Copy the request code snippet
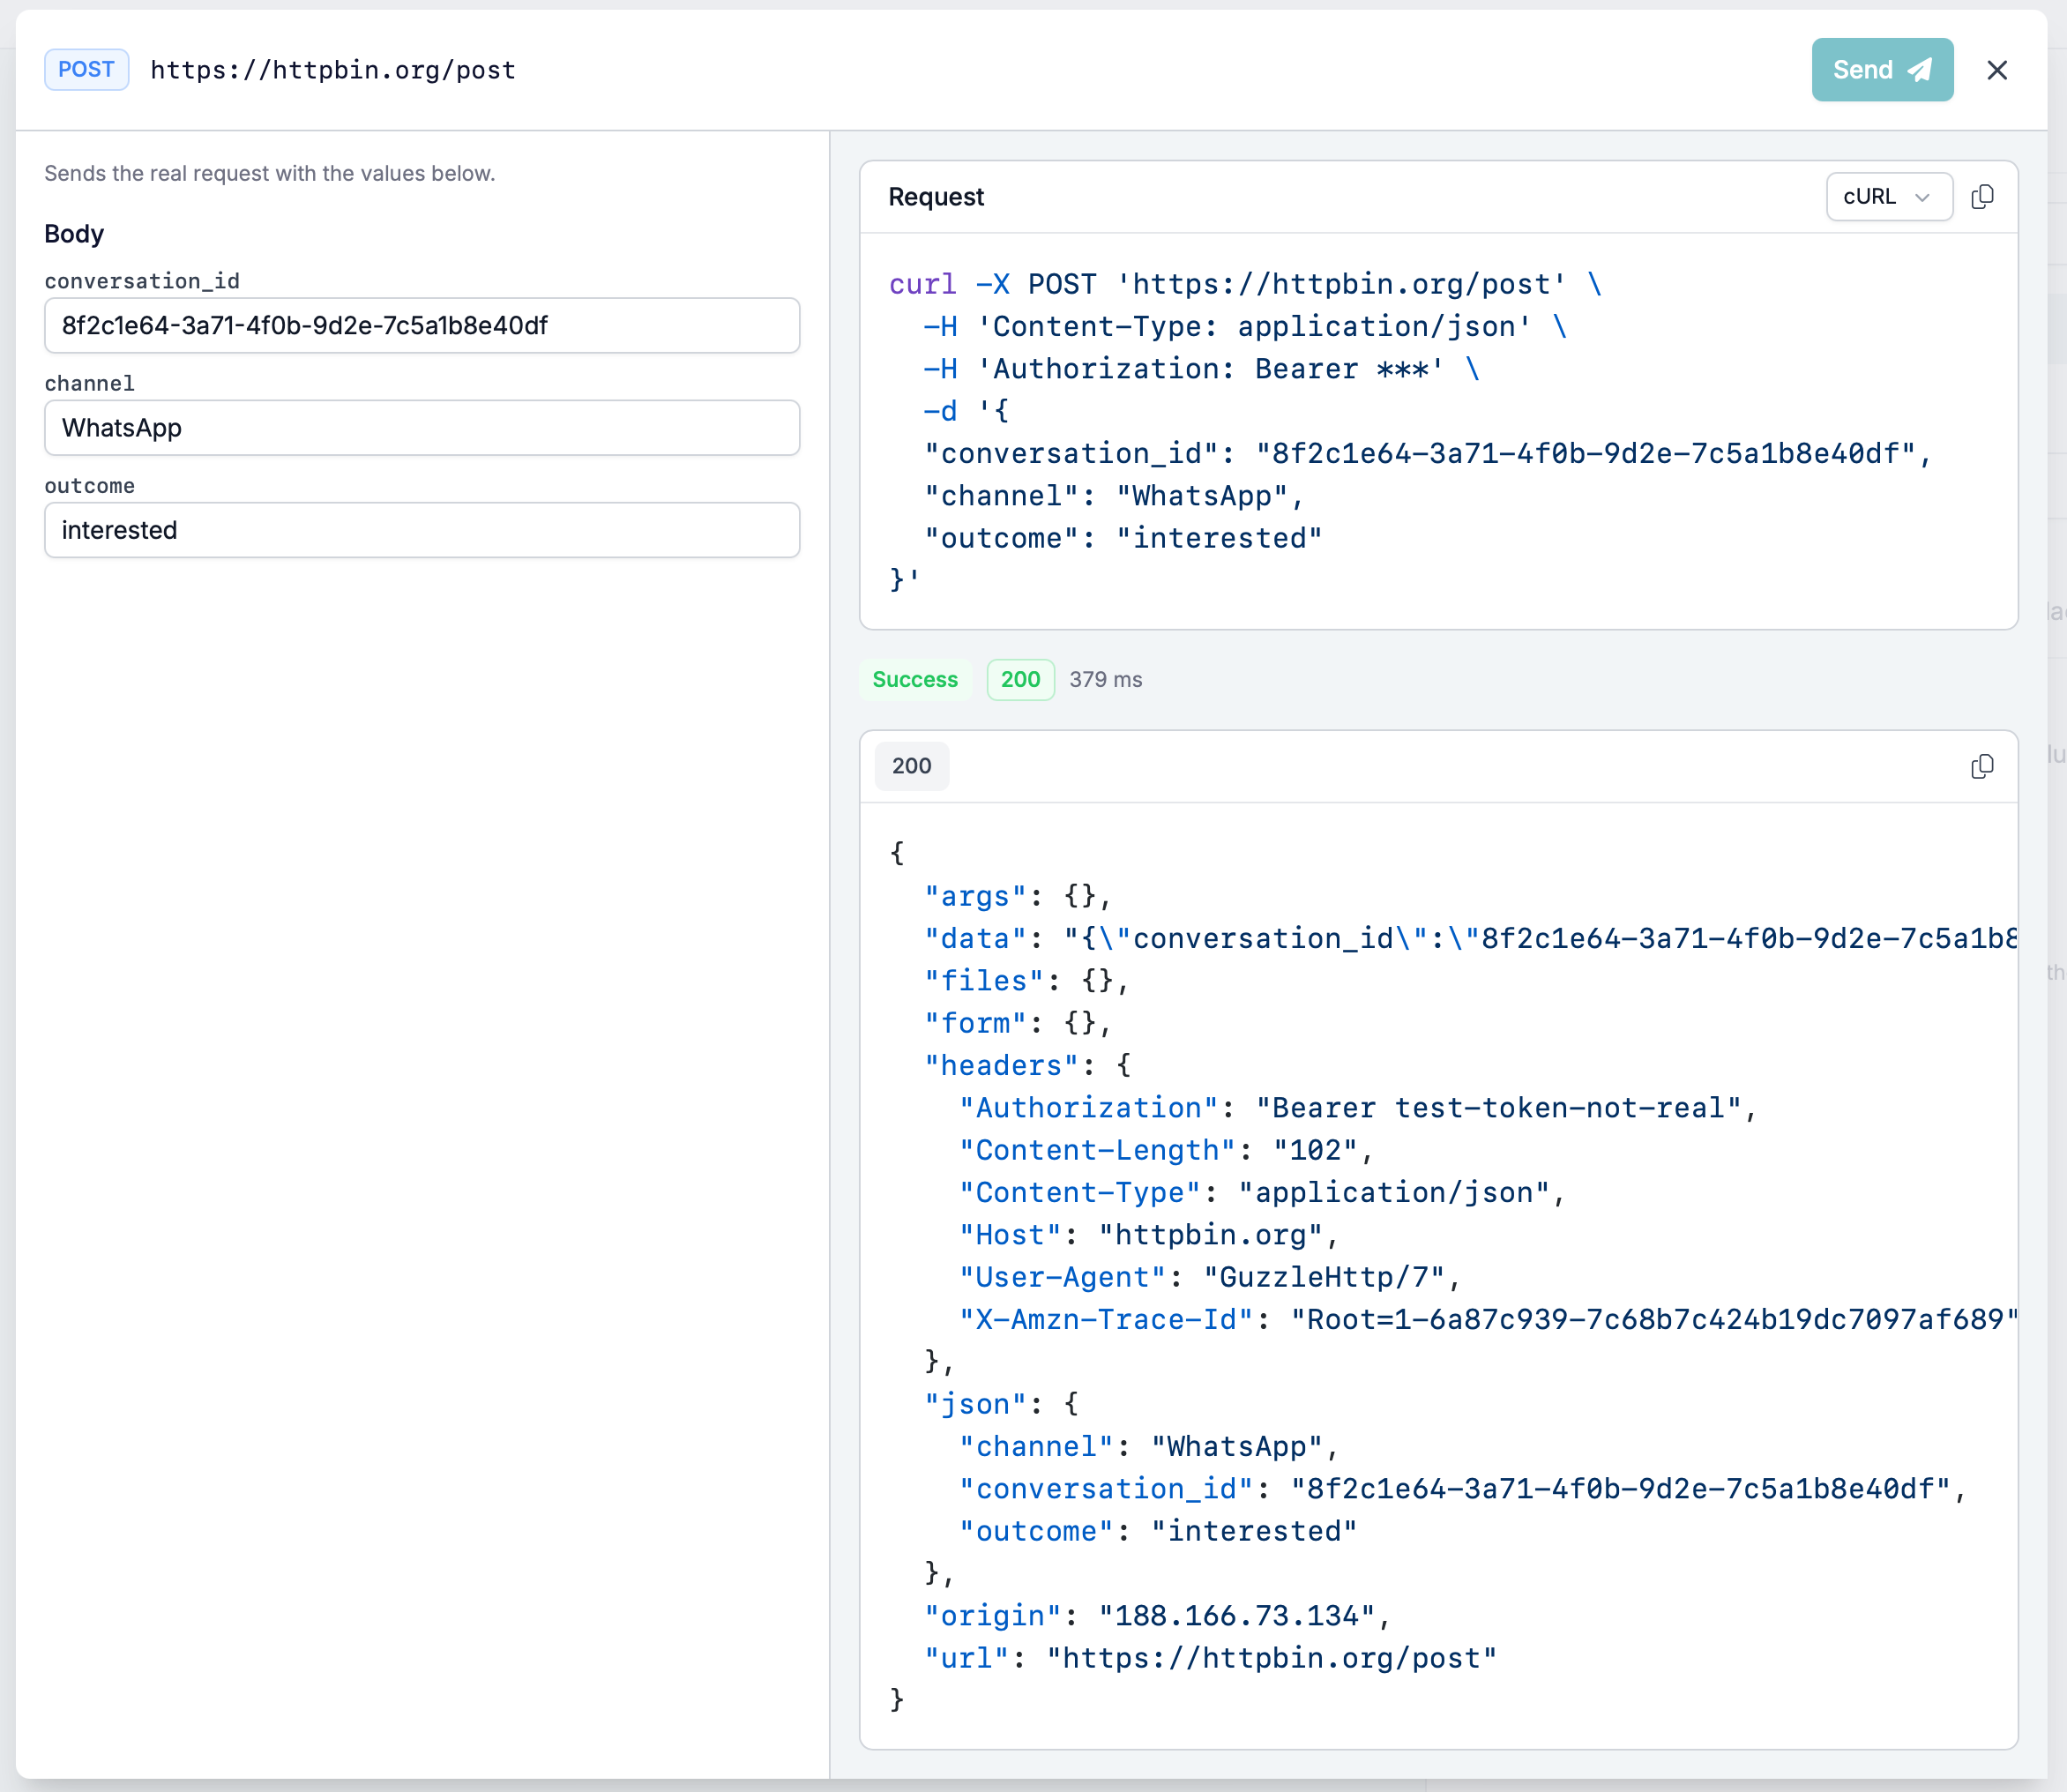This screenshot has height=1792, width=2067. pos(1981,197)
